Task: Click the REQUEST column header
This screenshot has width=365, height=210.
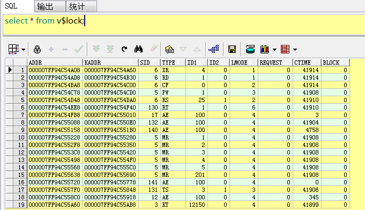Action: point(275,63)
